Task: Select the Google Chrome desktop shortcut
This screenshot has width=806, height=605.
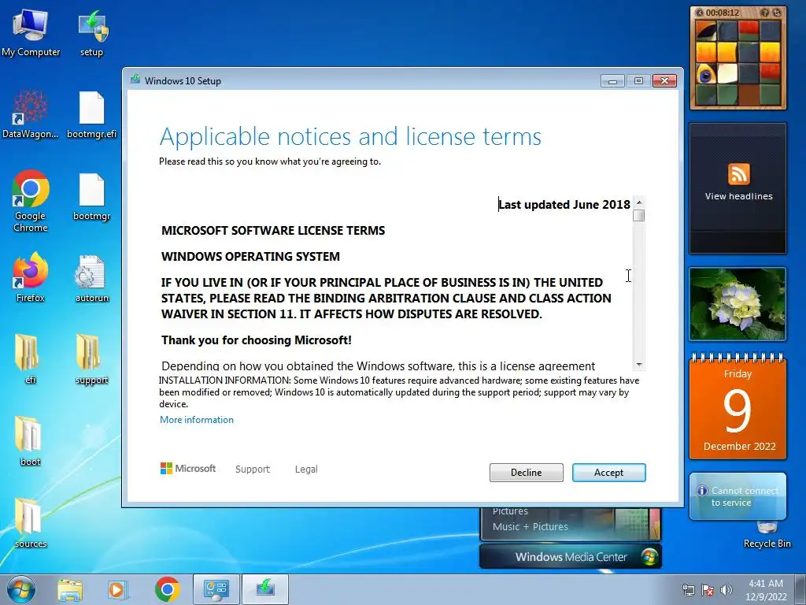Action: click(x=31, y=201)
